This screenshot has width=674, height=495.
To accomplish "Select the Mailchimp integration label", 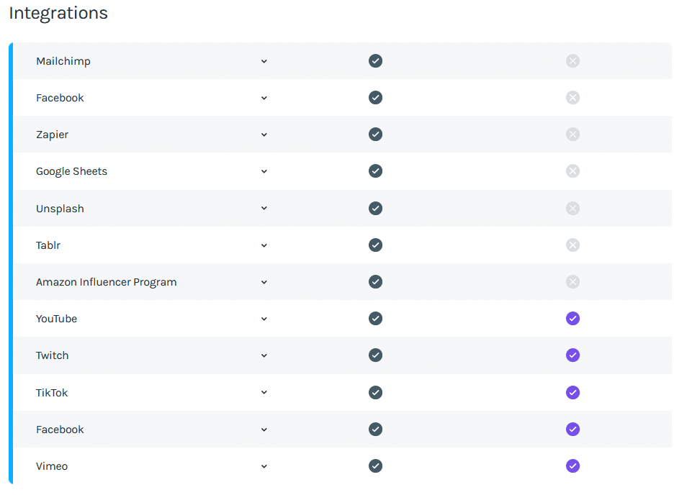I will tap(63, 61).
